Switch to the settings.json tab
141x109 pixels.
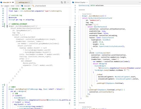pyautogui.click(x=23, y=2)
